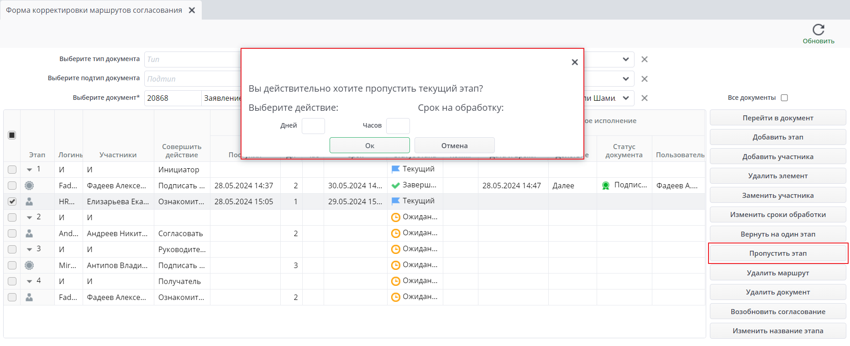Click Пропустить этап button
Image resolution: width=850 pixels, height=346 pixels.
click(x=778, y=253)
